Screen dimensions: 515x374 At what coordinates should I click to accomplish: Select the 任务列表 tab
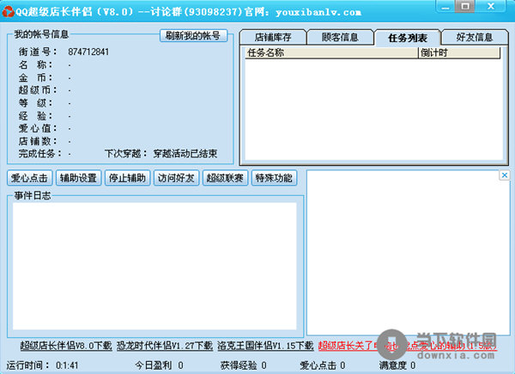[408, 38]
